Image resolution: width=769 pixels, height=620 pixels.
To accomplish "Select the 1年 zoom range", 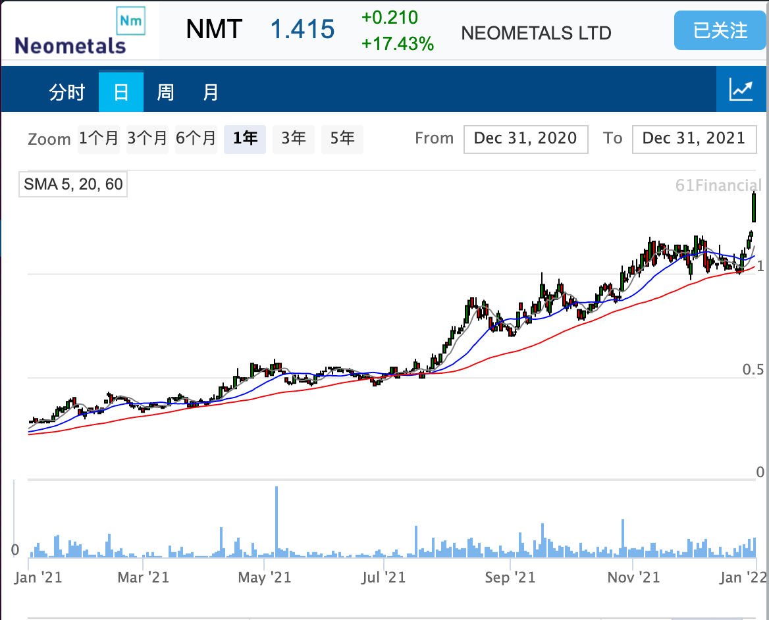I will (x=245, y=139).
